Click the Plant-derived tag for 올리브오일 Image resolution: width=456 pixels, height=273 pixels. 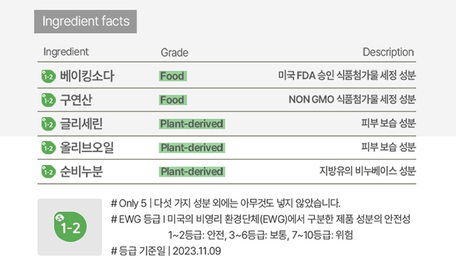[192, 147]
